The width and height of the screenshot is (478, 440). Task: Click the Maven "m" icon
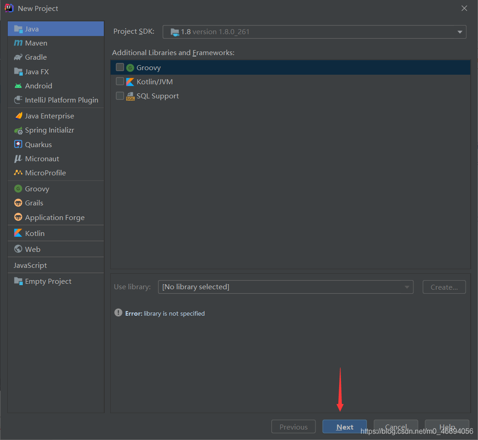tap(18, 43)
